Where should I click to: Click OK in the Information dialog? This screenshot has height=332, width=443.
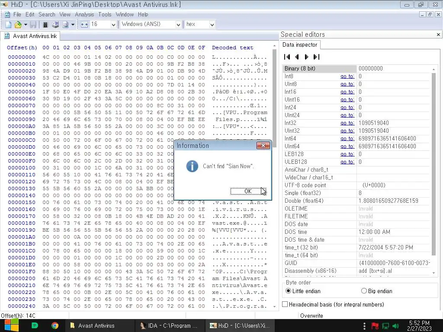(x=248, y=191)
